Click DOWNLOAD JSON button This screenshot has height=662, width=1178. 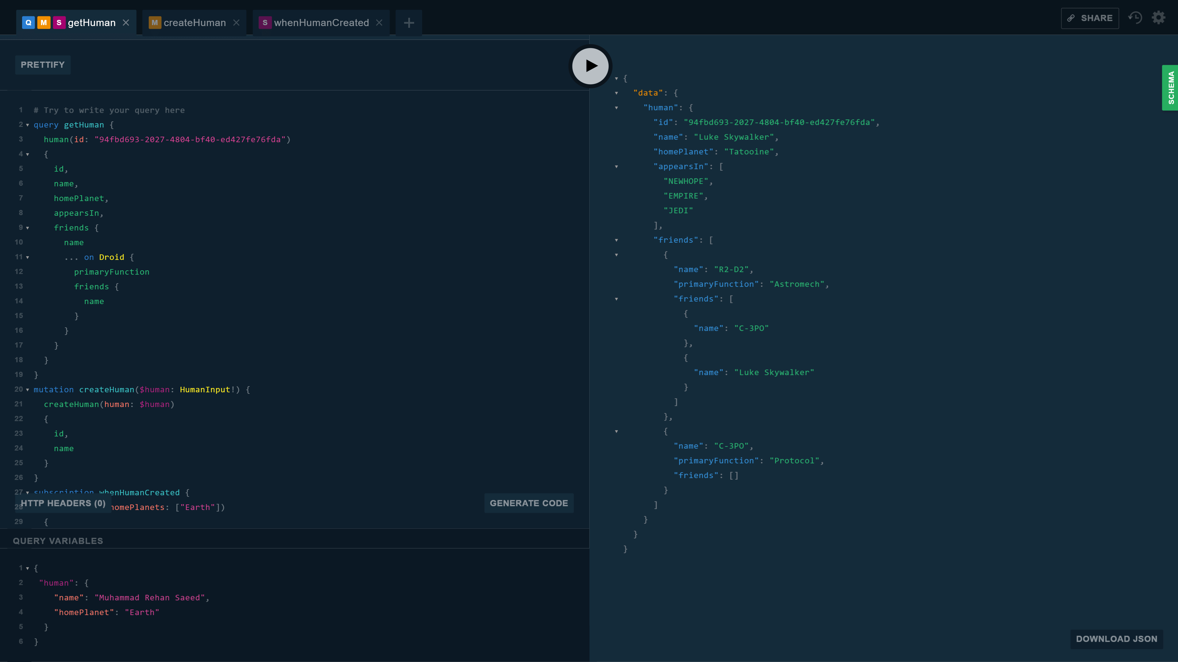coord(1117,639)
